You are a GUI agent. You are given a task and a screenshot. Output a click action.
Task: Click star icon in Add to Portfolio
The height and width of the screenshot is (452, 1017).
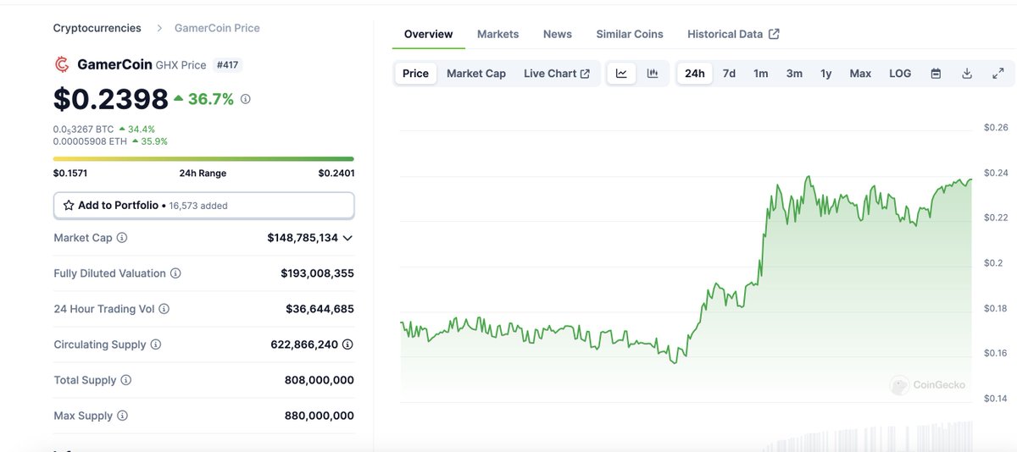coord(69,205)
